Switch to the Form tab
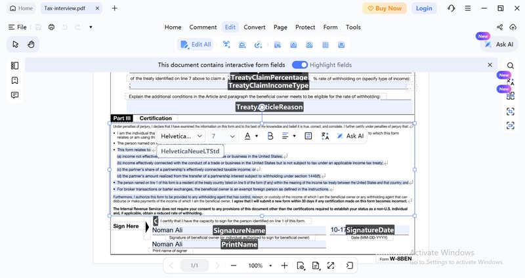The image size is (525, 278). pyautogui.click(x=331, y=27)
